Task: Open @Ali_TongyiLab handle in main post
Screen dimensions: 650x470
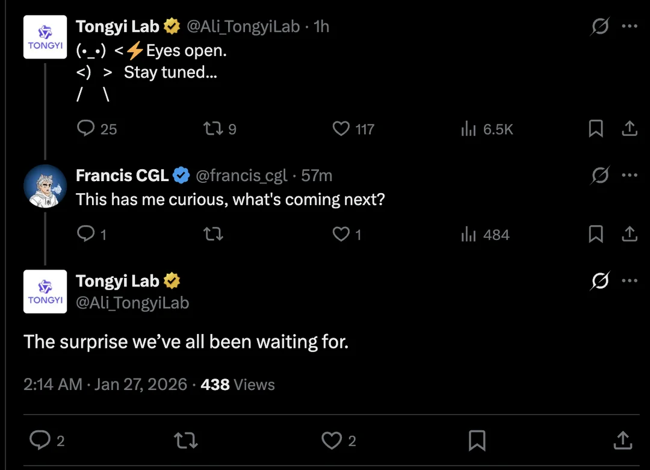Action: pyautogui.click(x=132, y=303)
